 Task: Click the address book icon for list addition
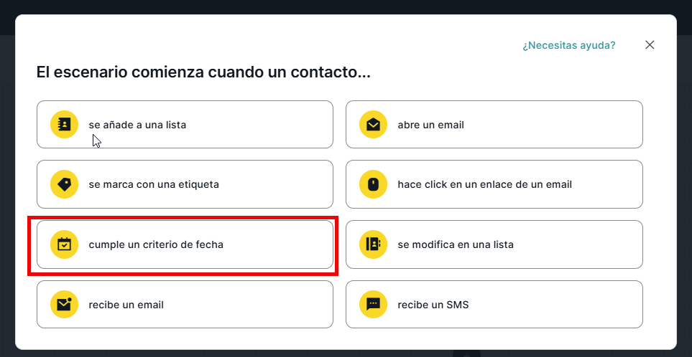[64, 125]
